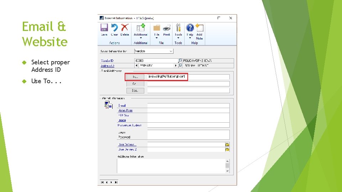Click the Additional Information text area
Screen dimensions: 342x192
[171, 166]
